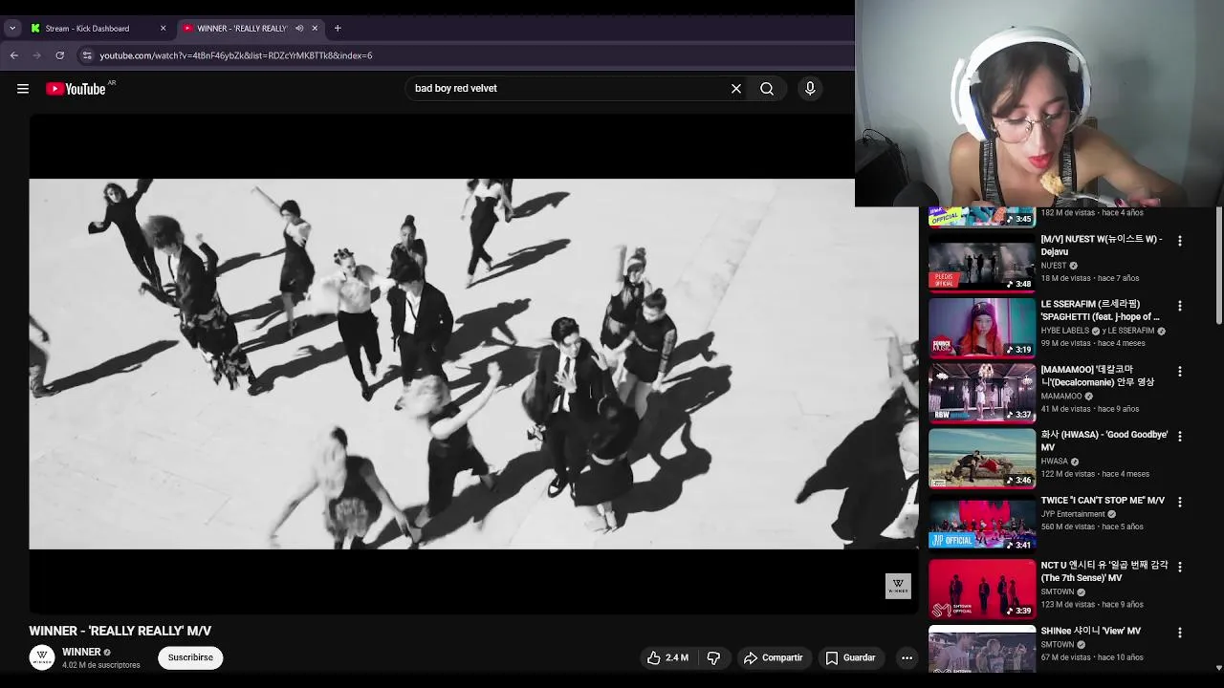
Task: Close the WINNER 'REALLY REALLY' tab
Action: [315, 28]
